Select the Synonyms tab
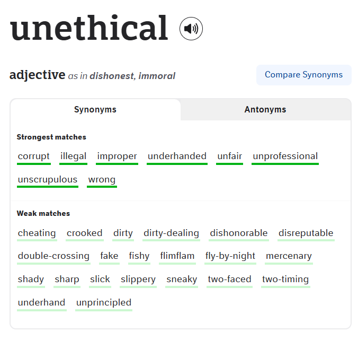Image resolution: width=358 pixels, height=340 pixels. pos(95,110)
